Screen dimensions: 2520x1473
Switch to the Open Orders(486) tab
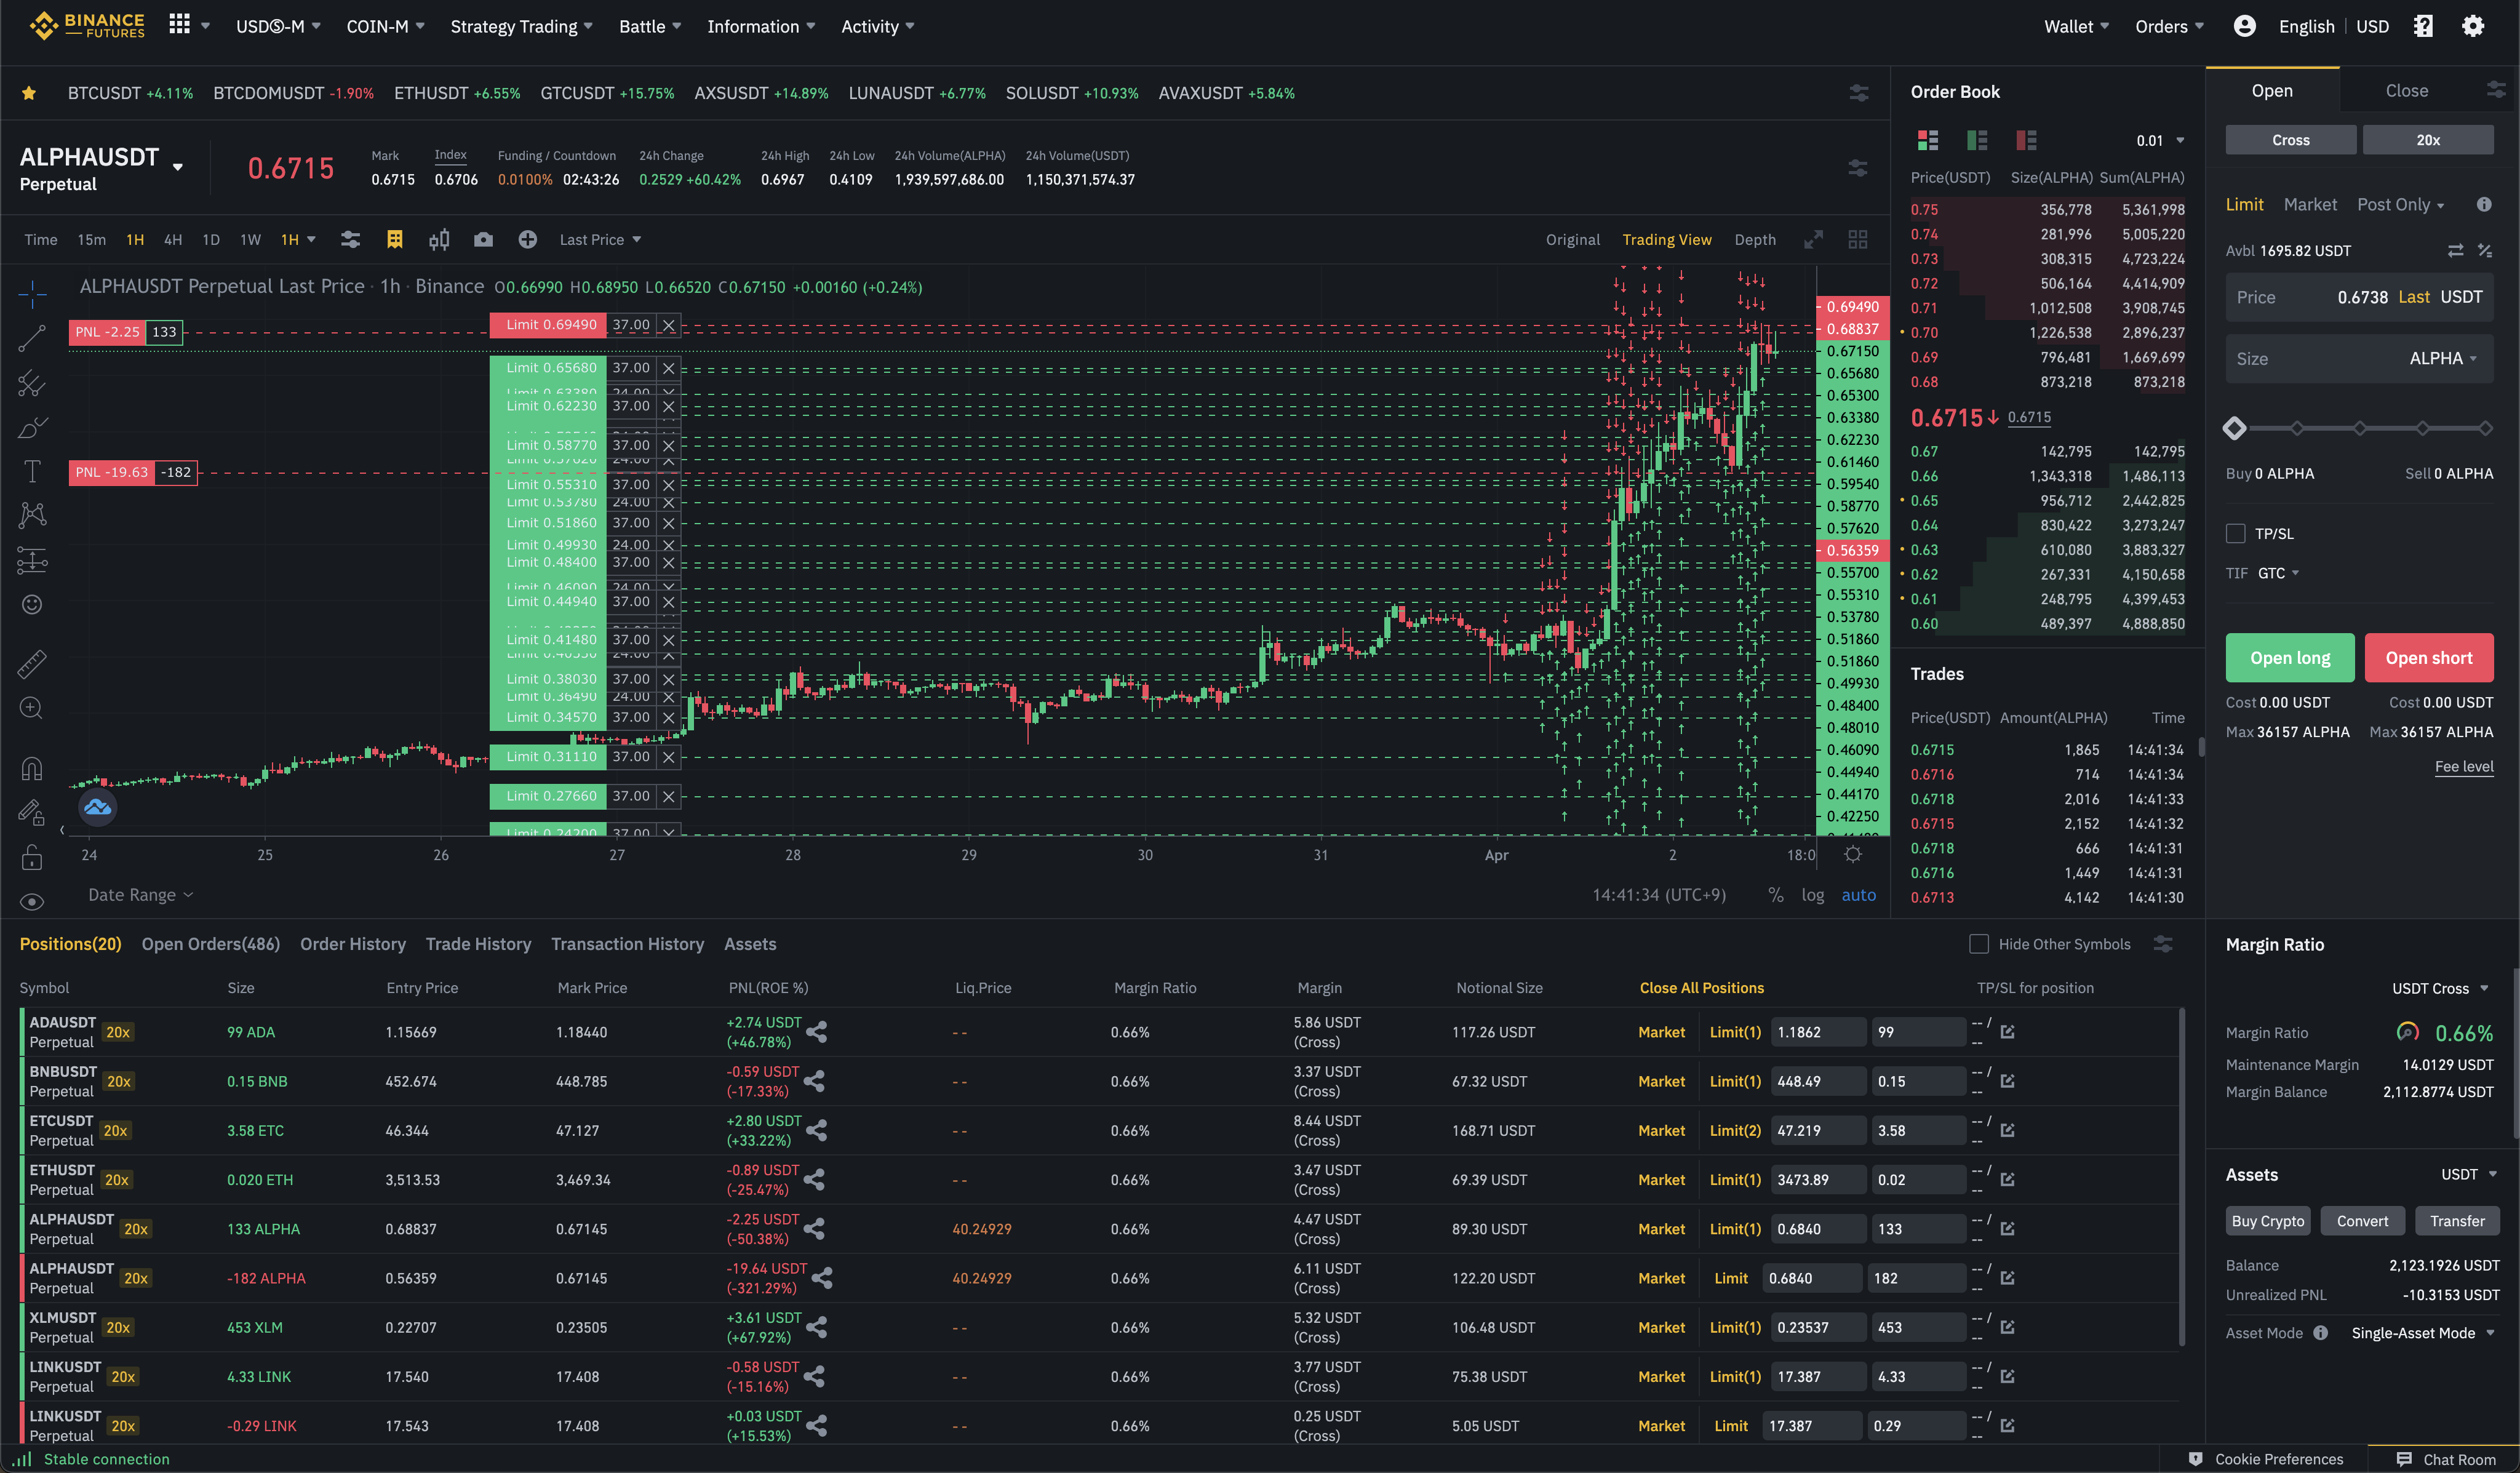point(210,944)
